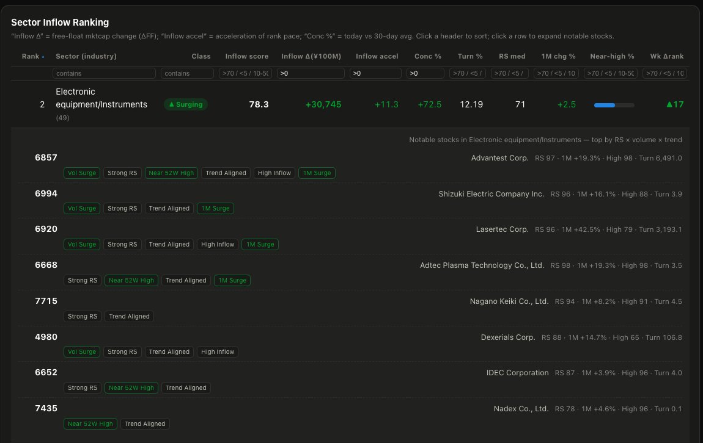Viewport: 703px width, 443px height.
Task: Sort by the Sector (industry) column header
Action: (86, 56)
